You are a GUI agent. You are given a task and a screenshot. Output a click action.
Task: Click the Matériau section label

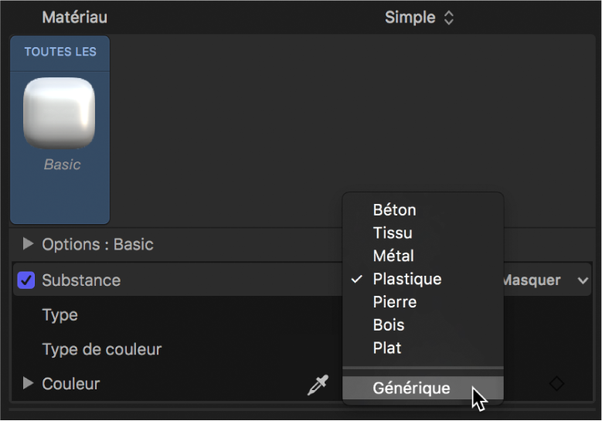(74, 17)
